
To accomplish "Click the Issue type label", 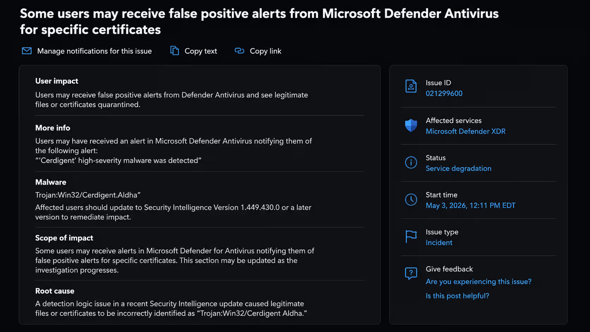I will tap(442, 232).
